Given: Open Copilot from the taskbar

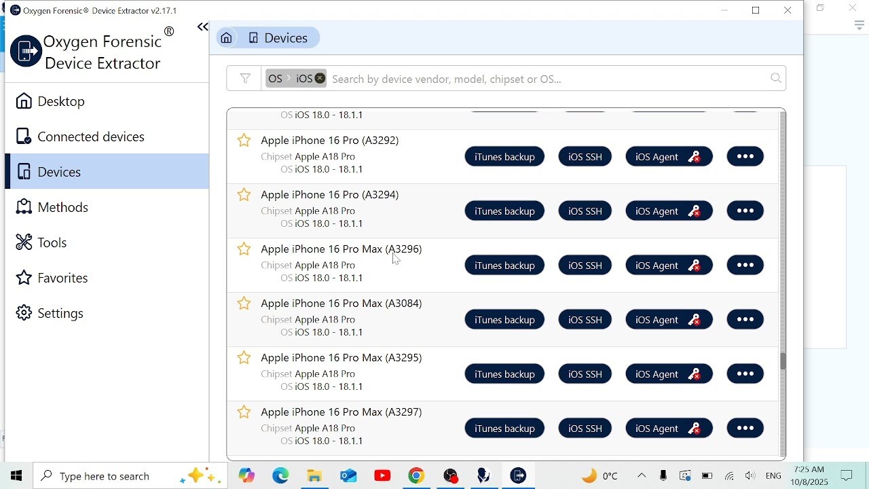Looking at the screenshot, I should click(x=246, y=476).
